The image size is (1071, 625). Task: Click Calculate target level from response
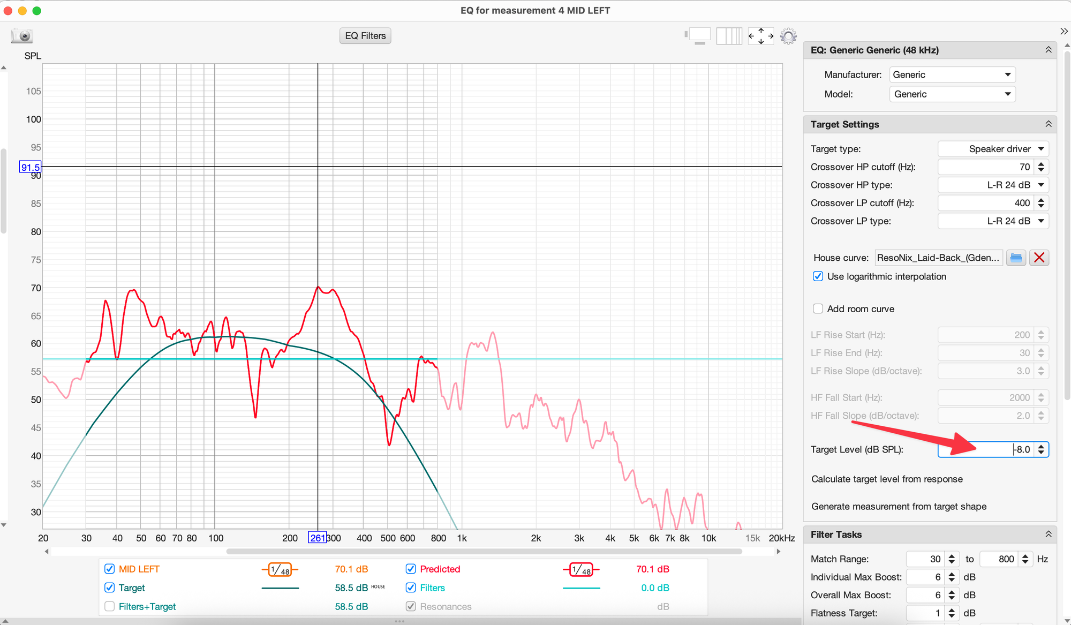[x=887, y=479]
